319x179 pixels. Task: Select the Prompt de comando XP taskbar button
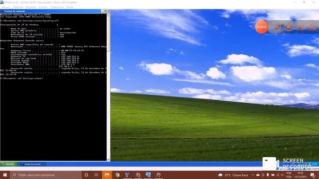tap(32, 164)
